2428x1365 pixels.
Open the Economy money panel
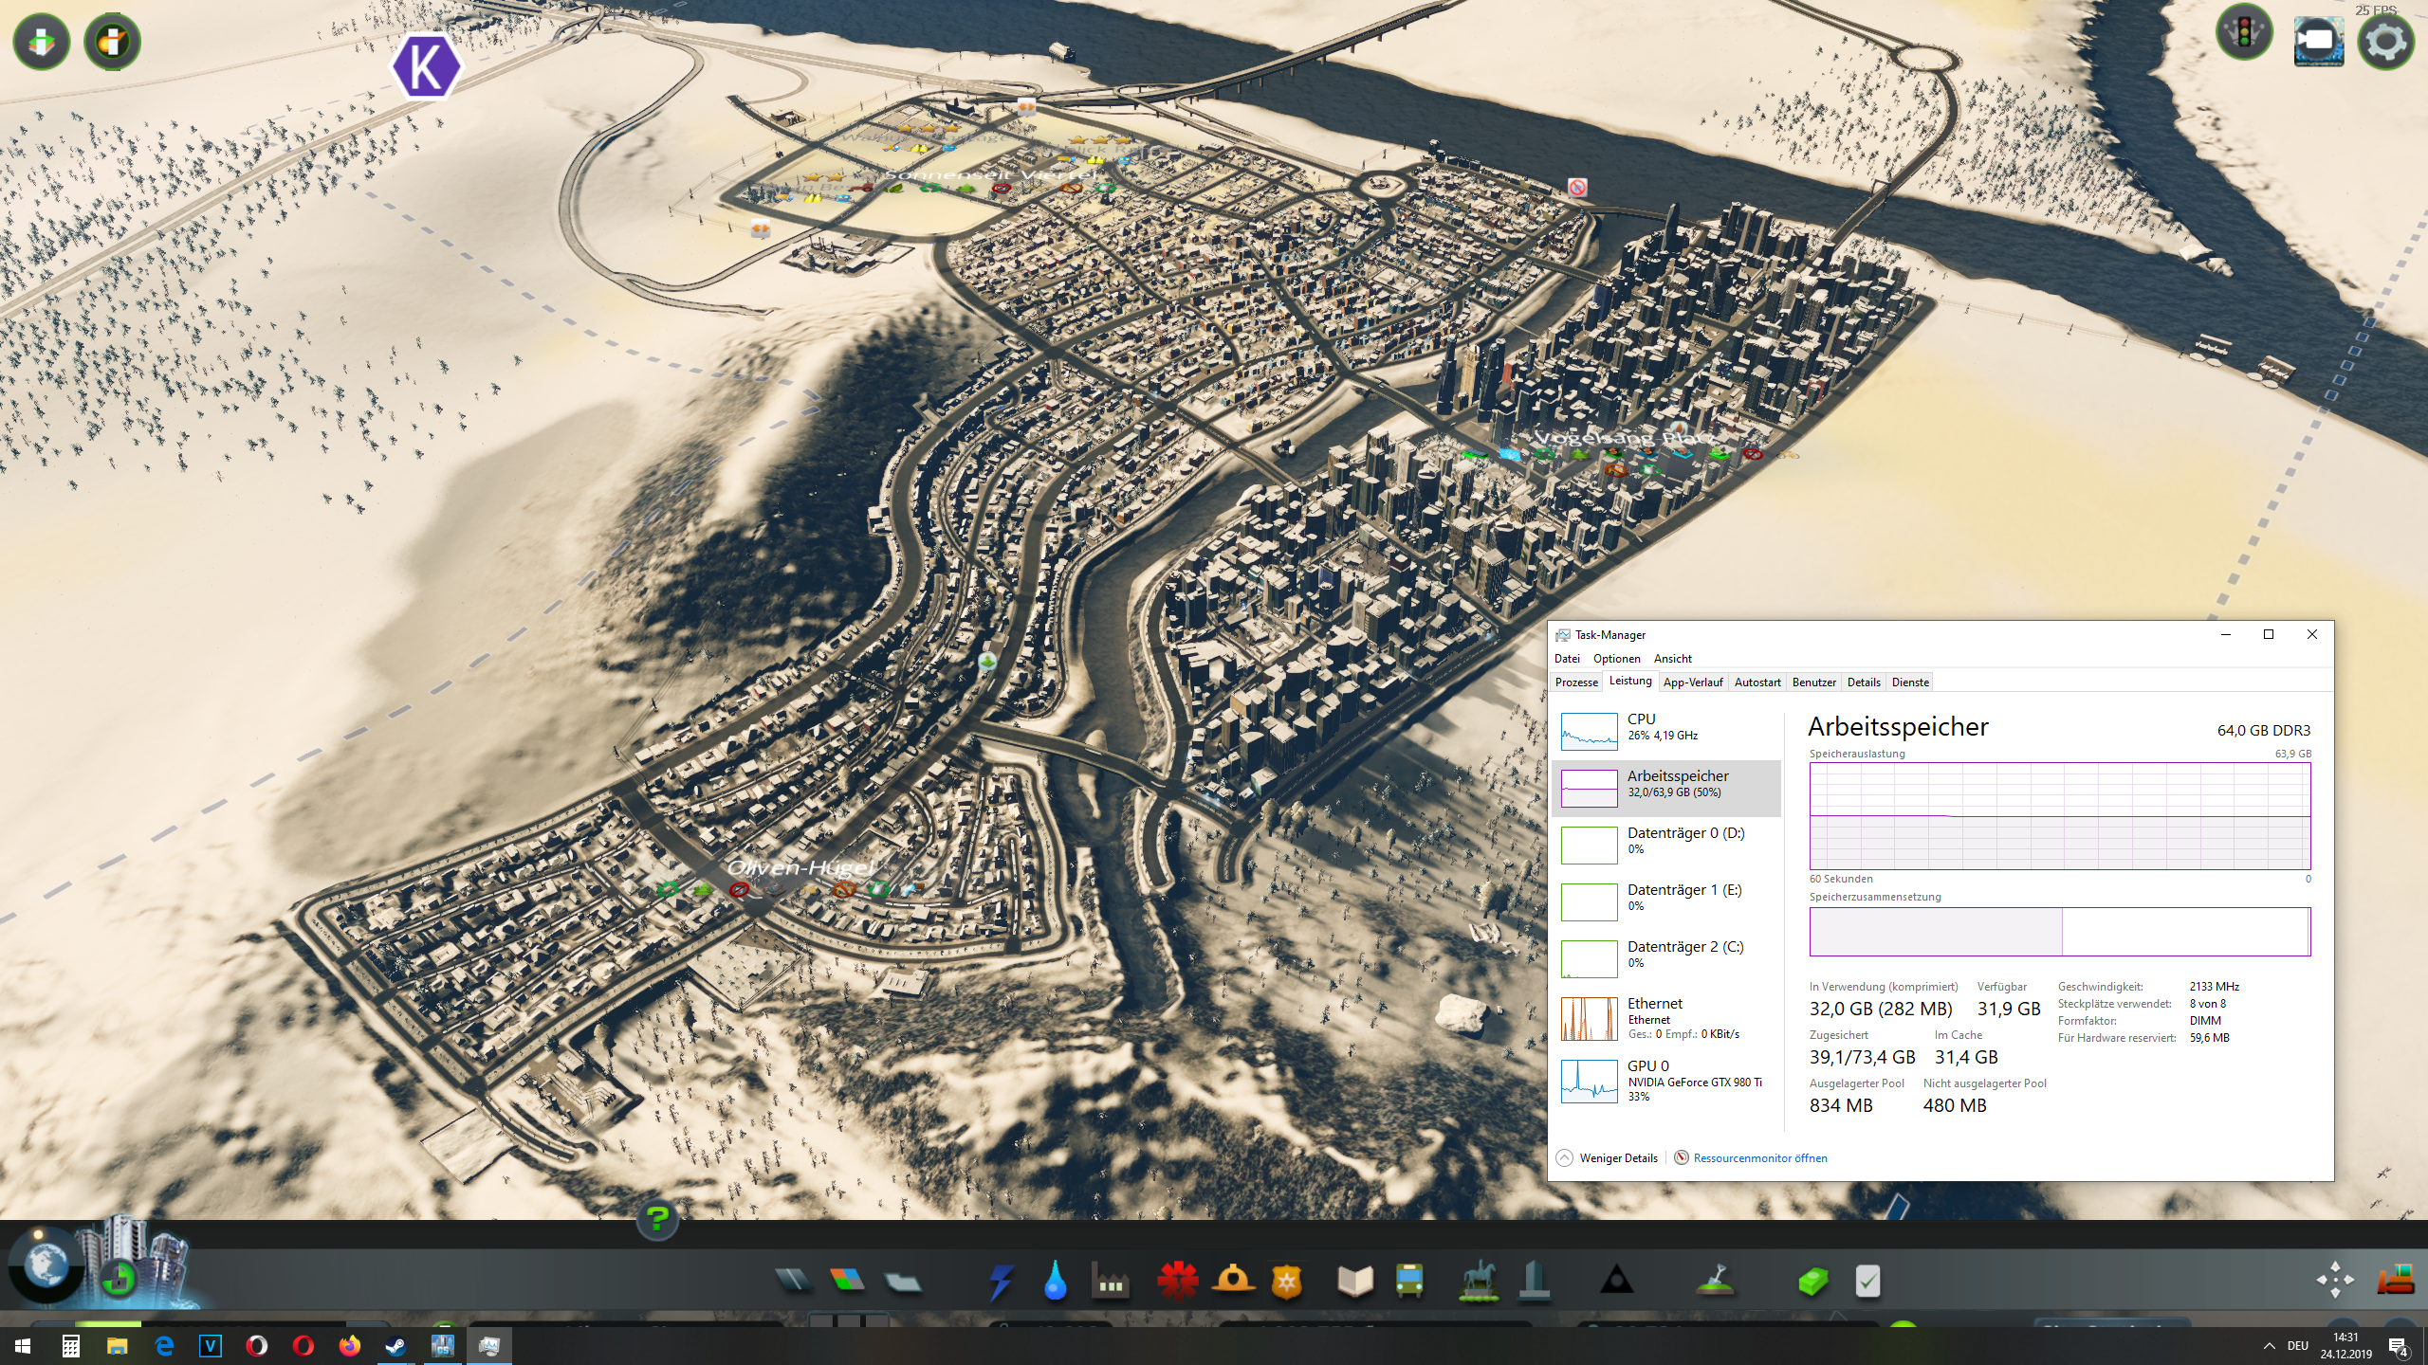pos(1812,1282)
